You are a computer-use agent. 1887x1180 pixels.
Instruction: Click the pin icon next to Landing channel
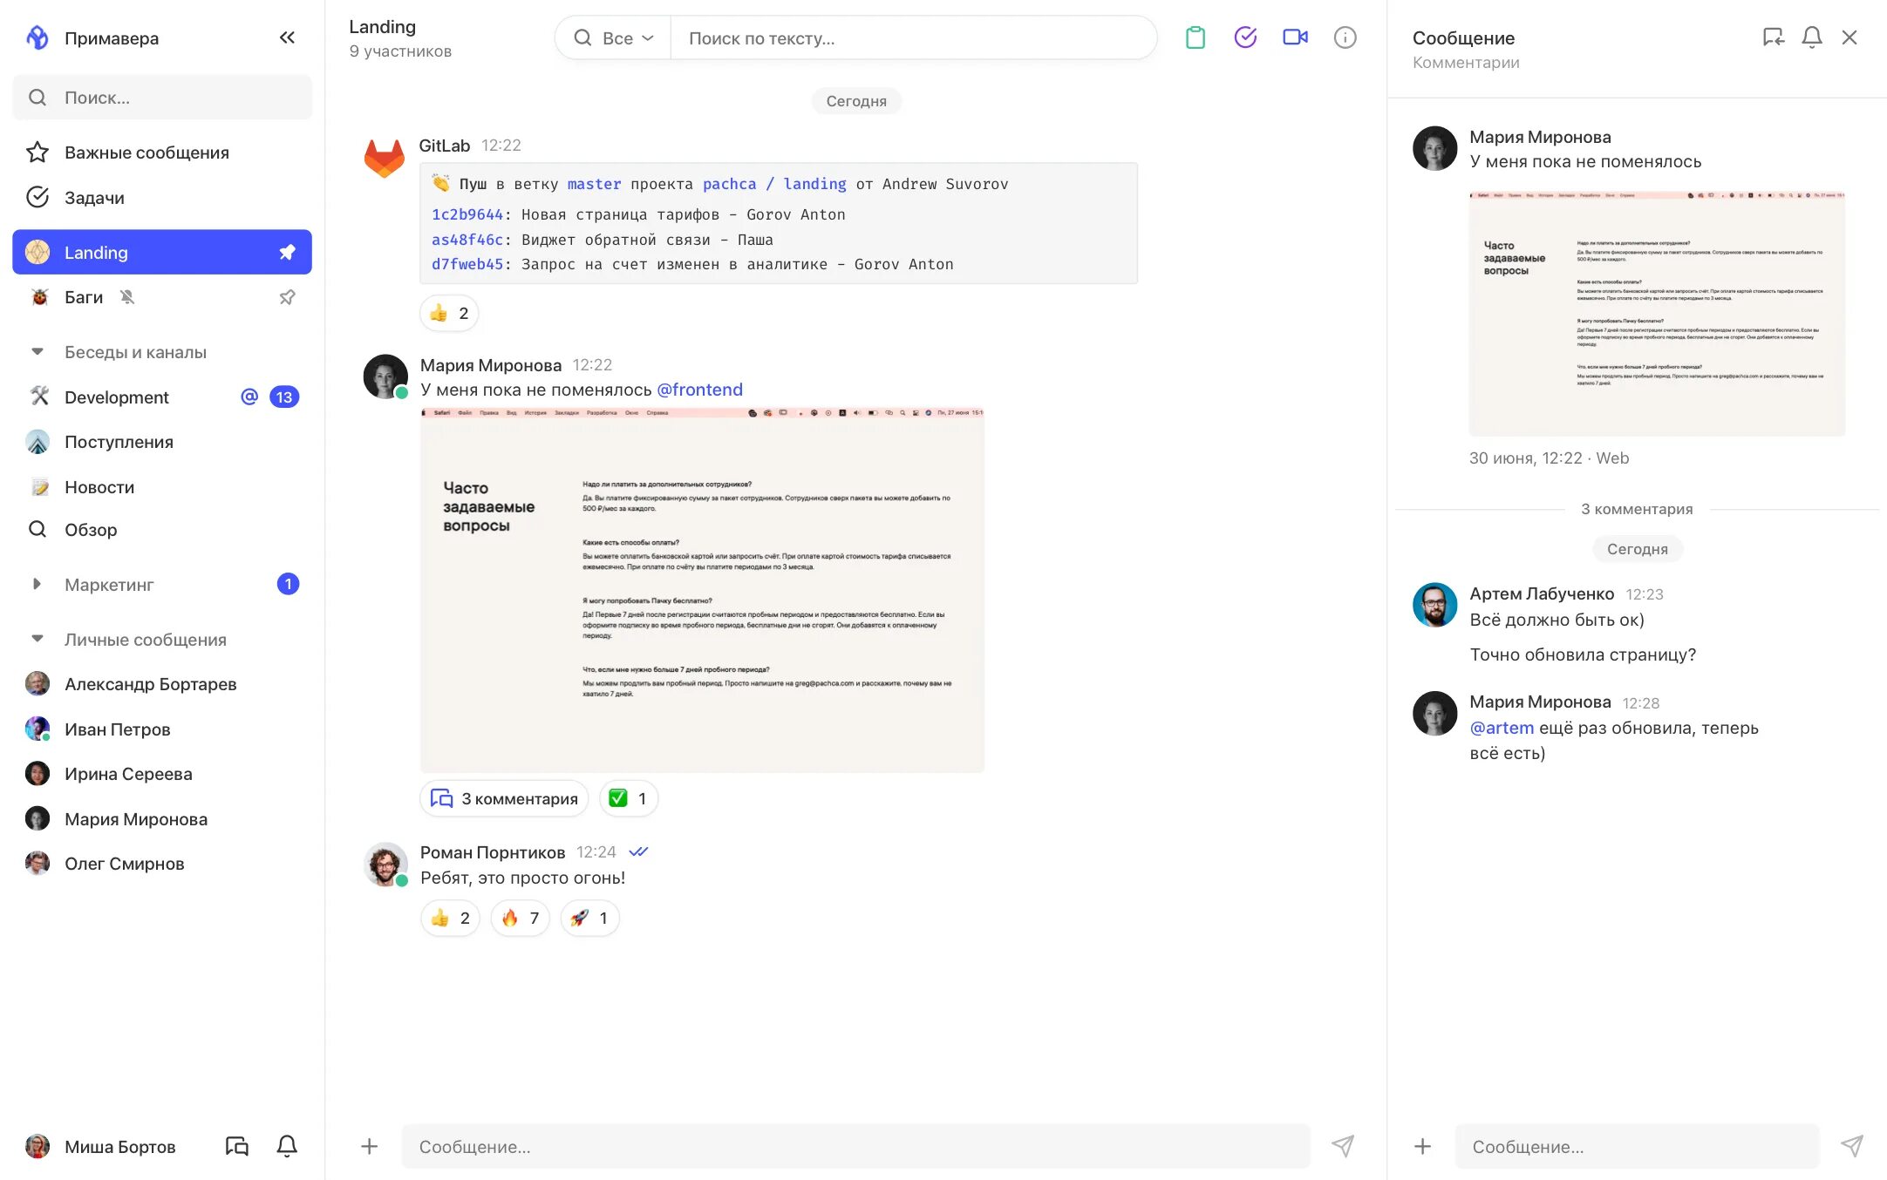[x=285, y=253]
